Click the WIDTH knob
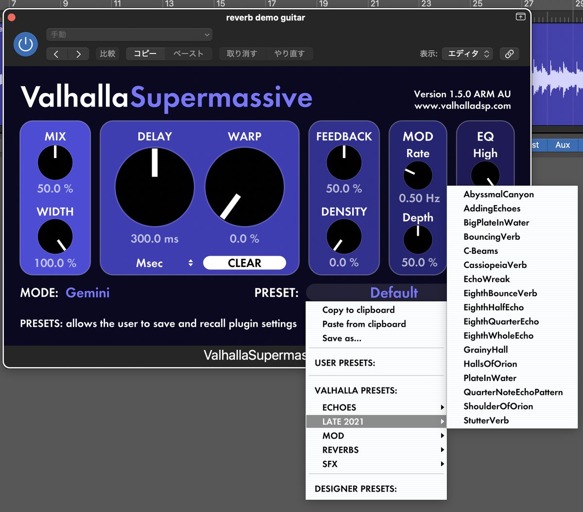Viewport: 583px width, 512px height. [x=55, y=237]
